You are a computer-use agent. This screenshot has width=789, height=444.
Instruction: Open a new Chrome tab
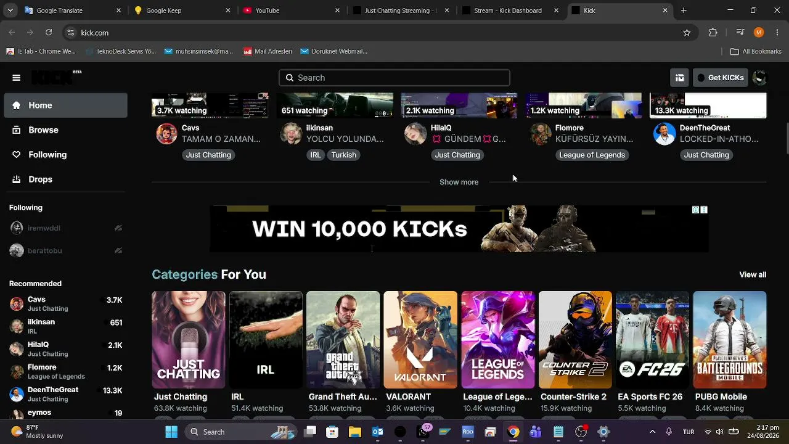[x=684, y=10]
